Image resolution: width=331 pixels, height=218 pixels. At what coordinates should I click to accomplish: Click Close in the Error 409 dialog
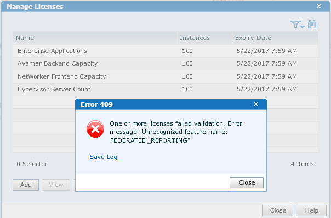point(247,182)
